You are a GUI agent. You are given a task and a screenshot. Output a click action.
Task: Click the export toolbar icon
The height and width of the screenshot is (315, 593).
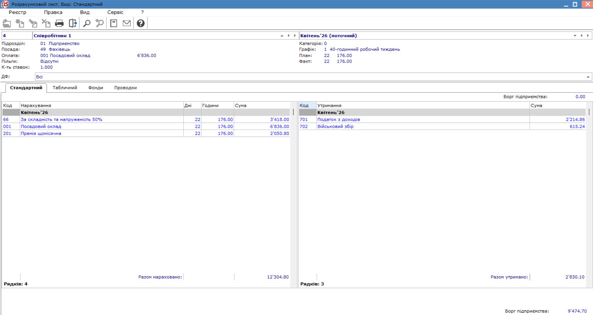tap(73, 23)
